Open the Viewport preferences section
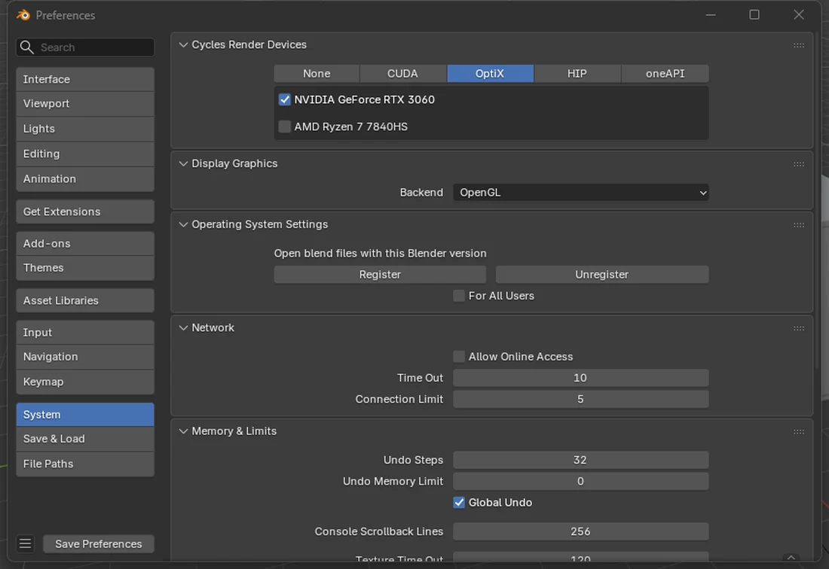 [x=85, y=103]
